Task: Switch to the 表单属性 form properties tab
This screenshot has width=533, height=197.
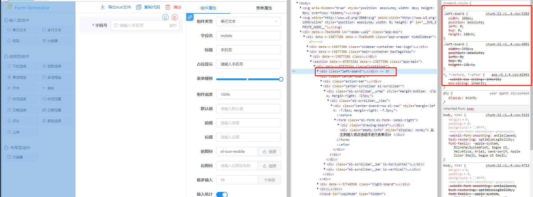Action: pyautogui.click(x=264, y=8)
